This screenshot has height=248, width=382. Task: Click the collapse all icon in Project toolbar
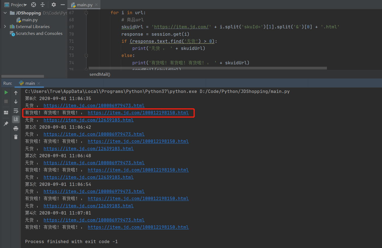coord(43,5)
